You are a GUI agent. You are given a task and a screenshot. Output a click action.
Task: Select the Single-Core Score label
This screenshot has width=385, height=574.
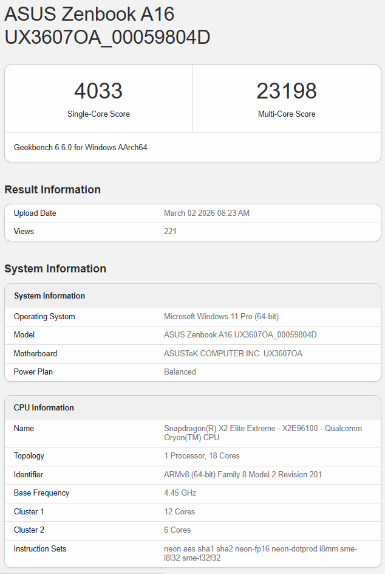click(98, 114)
